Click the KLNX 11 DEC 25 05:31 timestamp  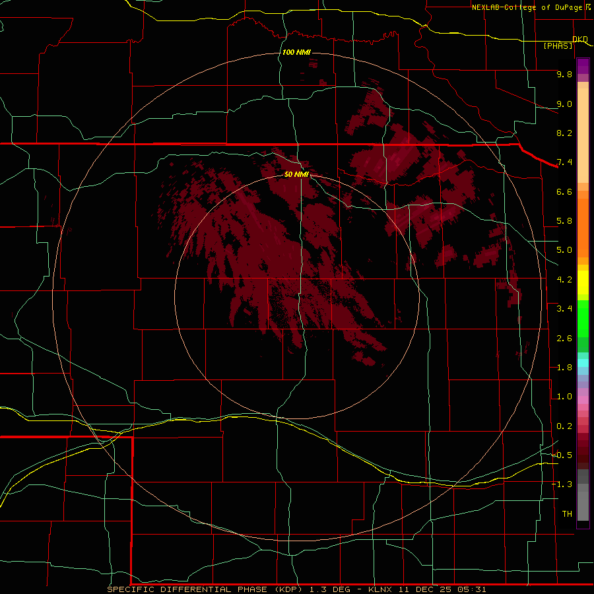427,589
